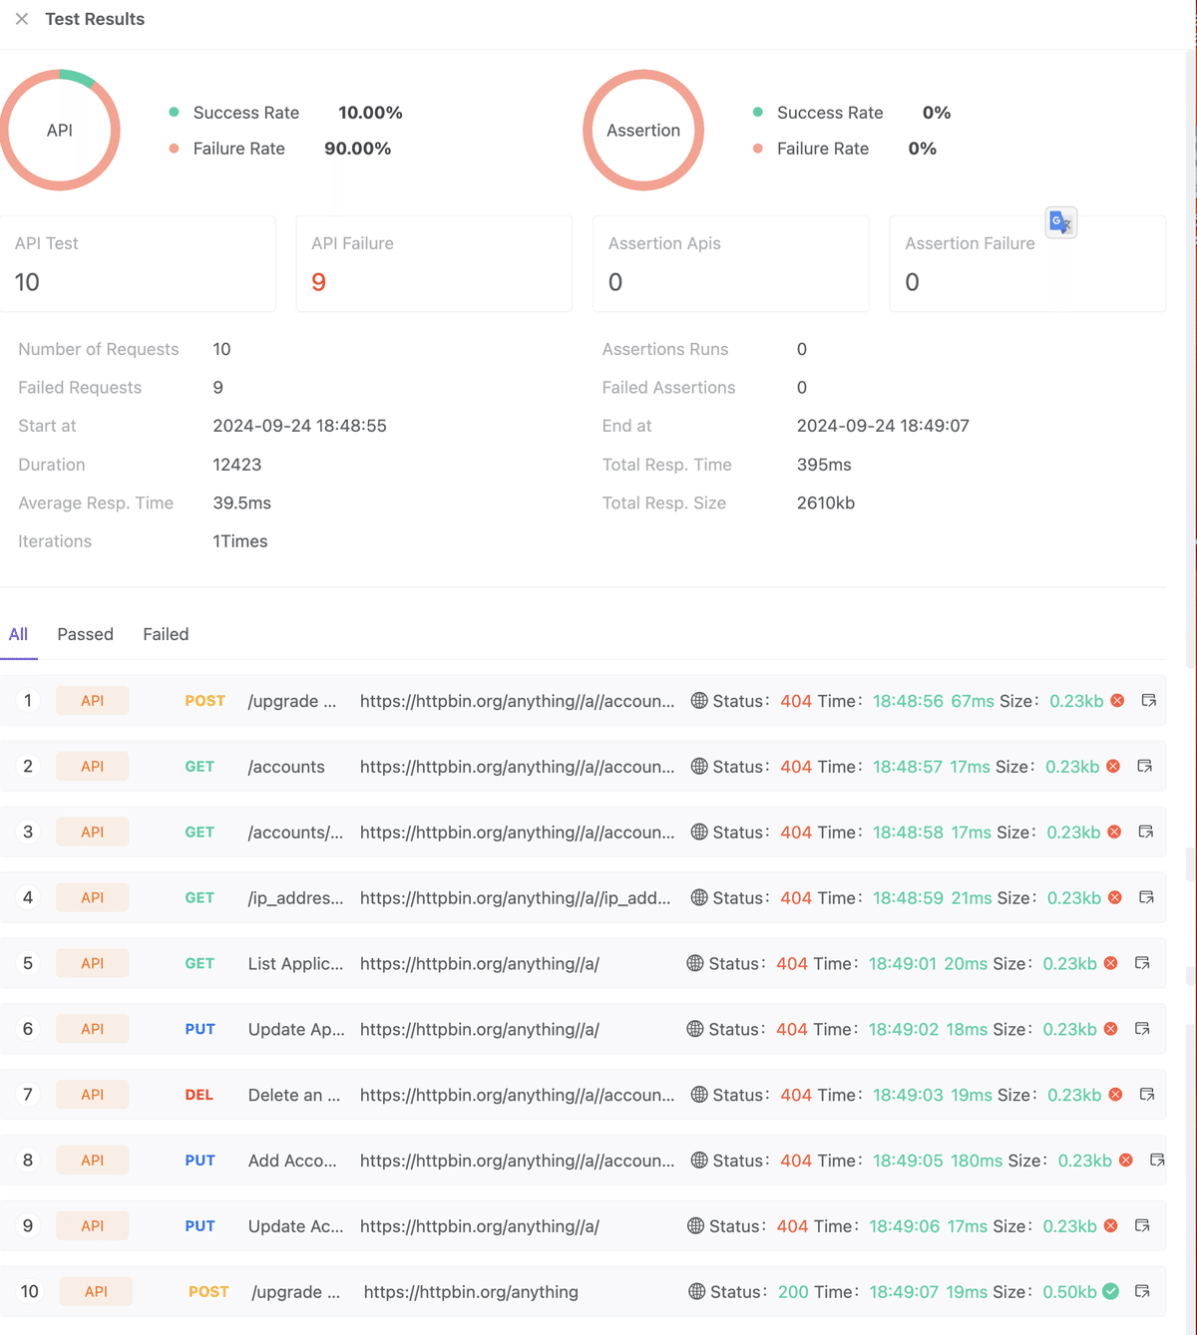Click the red error icon in row 2
Screen dimensions: 1197x1335
pyautogui.click(x=1113, y=767)
